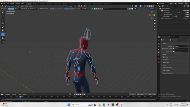The width and height of the screenshot is (190, 107).
Task: Play the animation in timeline
Action: 80,94
